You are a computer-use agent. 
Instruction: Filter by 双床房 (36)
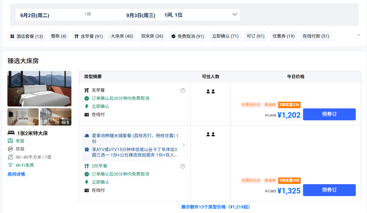coord(152,36)
